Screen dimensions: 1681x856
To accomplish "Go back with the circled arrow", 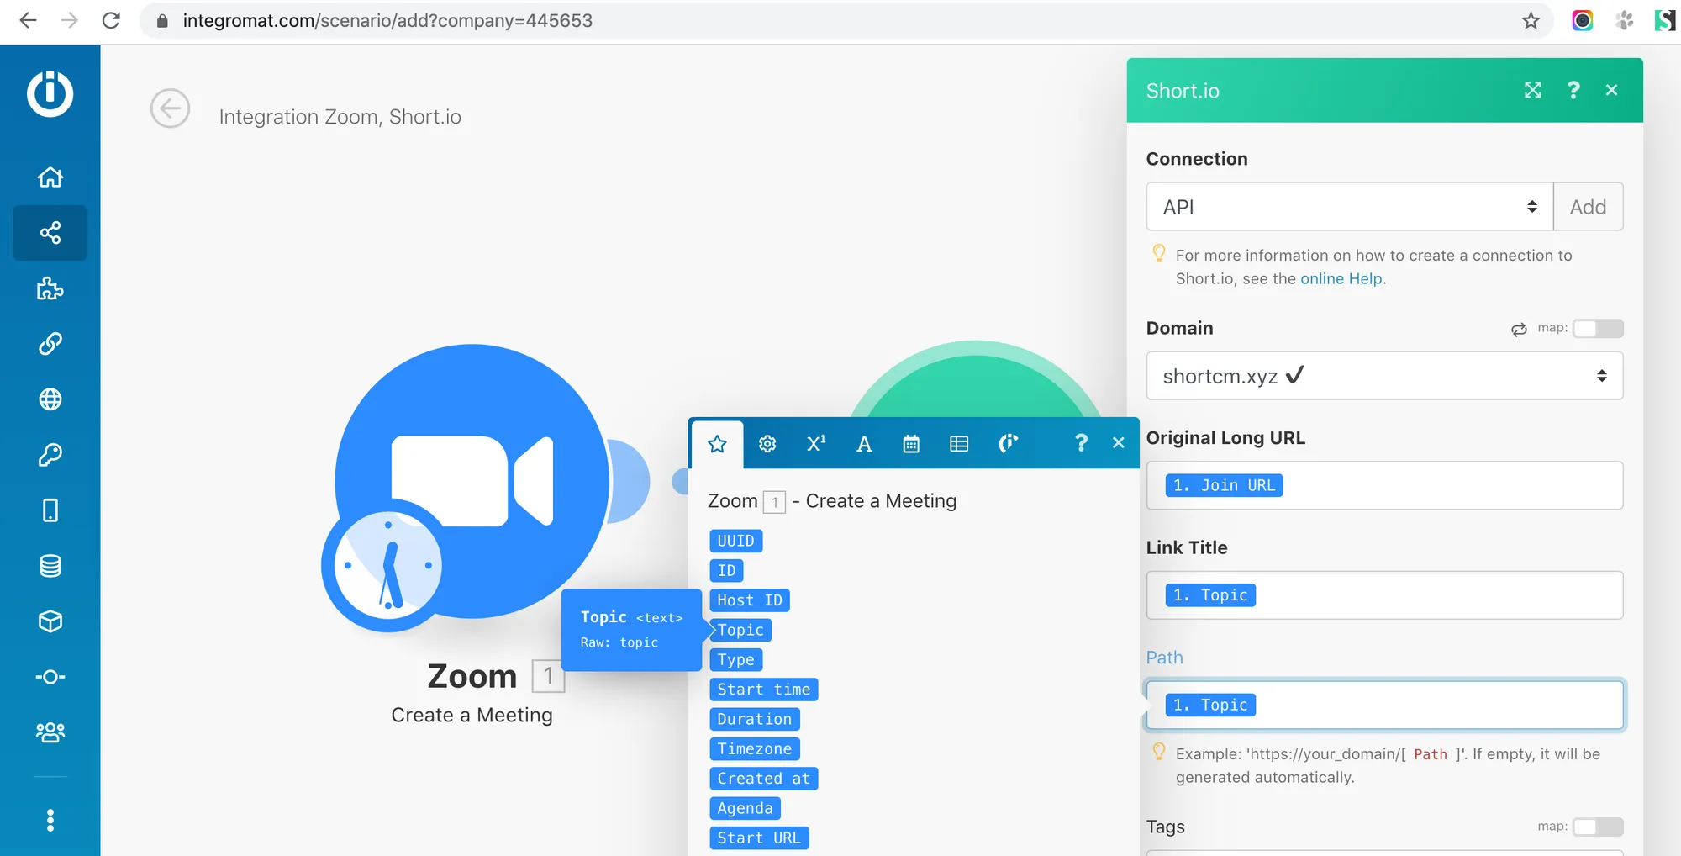I will 170,108.
